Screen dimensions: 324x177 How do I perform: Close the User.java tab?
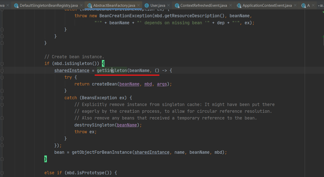[x=169, y=5]
